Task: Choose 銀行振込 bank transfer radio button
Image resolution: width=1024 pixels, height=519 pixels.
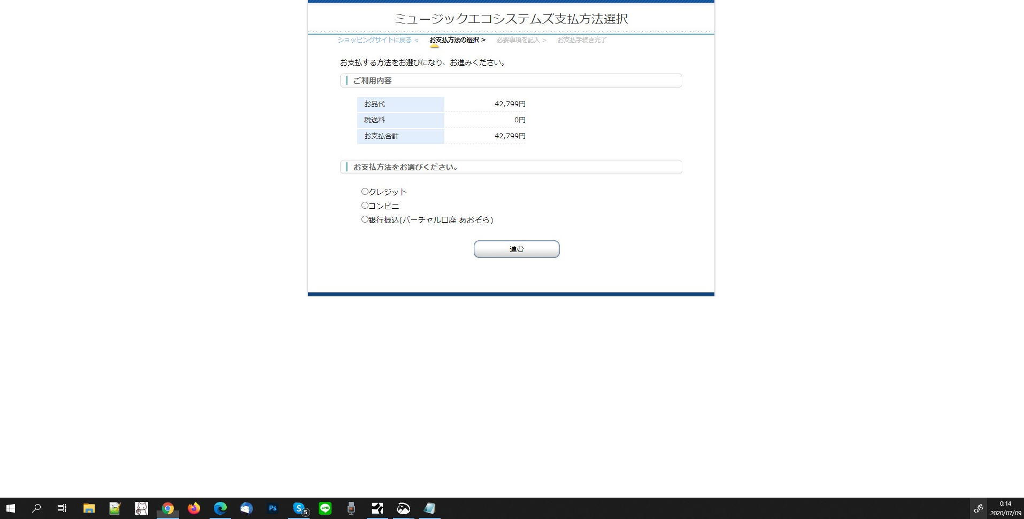Action: click(365, 219)
